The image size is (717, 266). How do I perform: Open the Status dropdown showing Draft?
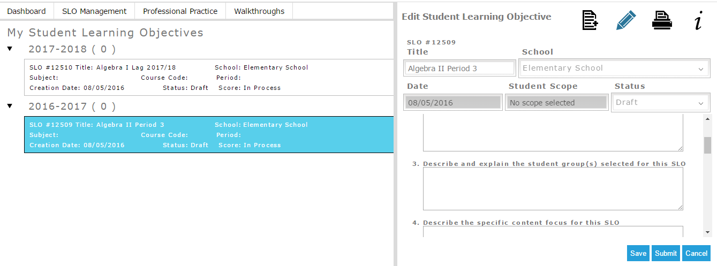point(660,103)
